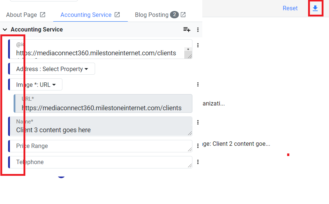Open three-dot menu beside Price Range field

coord(198,146)
